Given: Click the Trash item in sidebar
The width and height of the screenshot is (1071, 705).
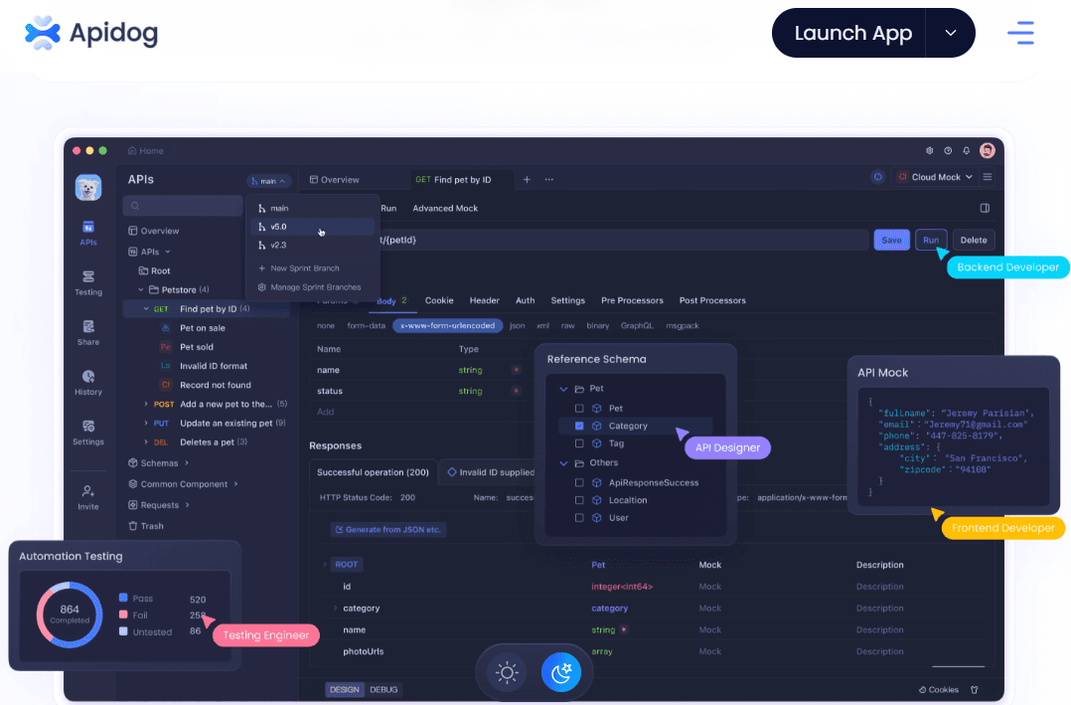Looking at the screenshot, I should point(146,526).
